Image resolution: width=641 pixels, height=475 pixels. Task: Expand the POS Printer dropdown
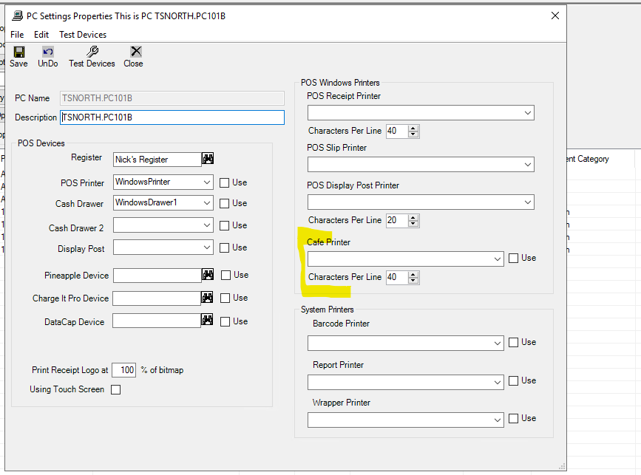(x=207, y=182)
